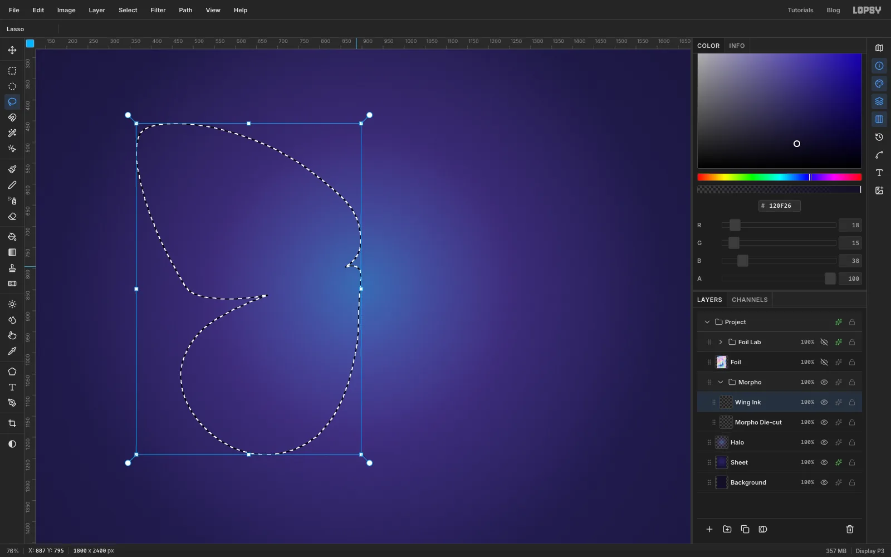Select the Hand pan tool
This screenshot has height=557, width=891.
click(x=12, y=335)
